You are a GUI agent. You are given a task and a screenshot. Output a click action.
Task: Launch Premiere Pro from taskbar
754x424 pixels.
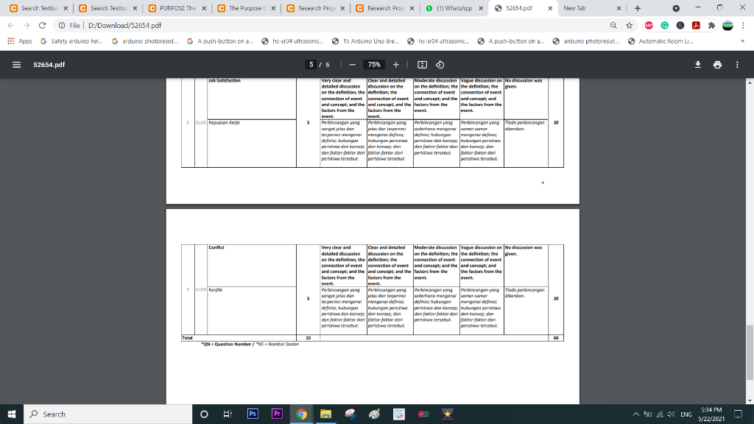[x=277, y=414]
